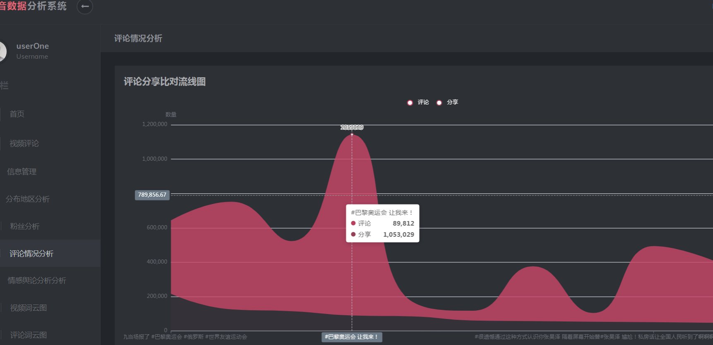
Task: Toggle the 评论 legend marker
Action: coord(410,102)
